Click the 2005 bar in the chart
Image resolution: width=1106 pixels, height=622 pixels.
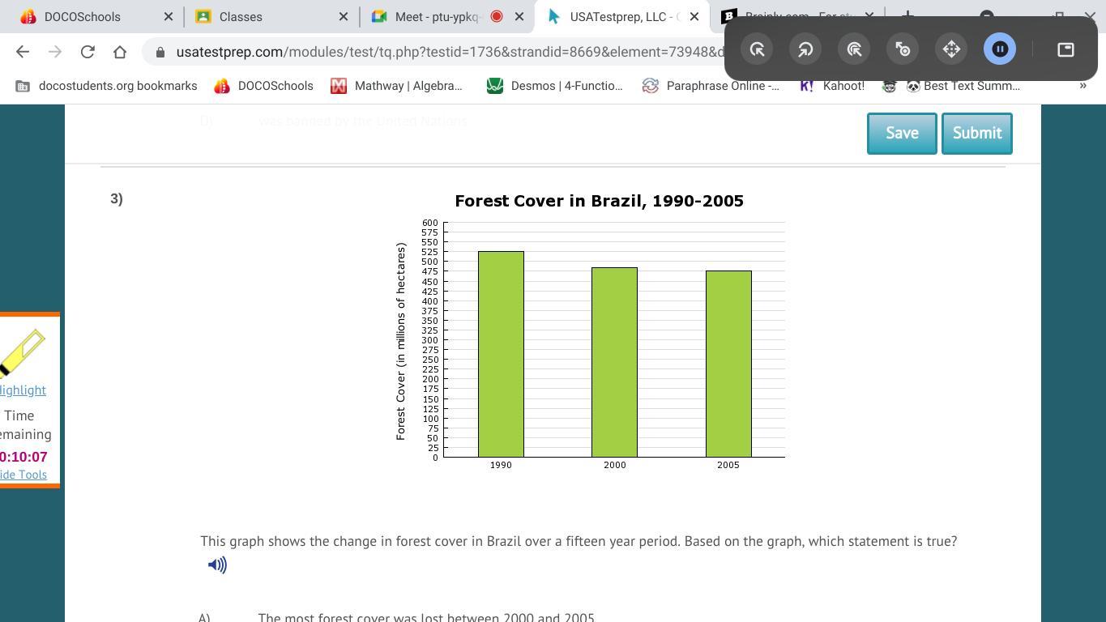point(728,364)
